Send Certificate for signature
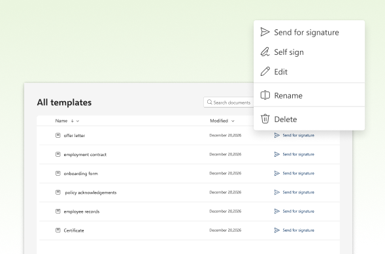This screenshot has height=254, width=385. pos(298,230)
